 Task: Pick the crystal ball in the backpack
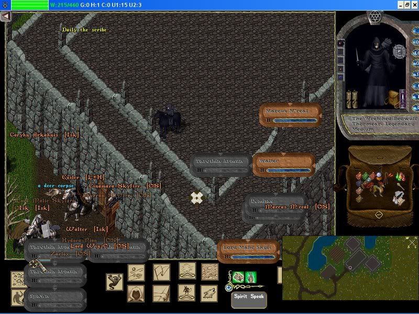[x=379, y=175]
